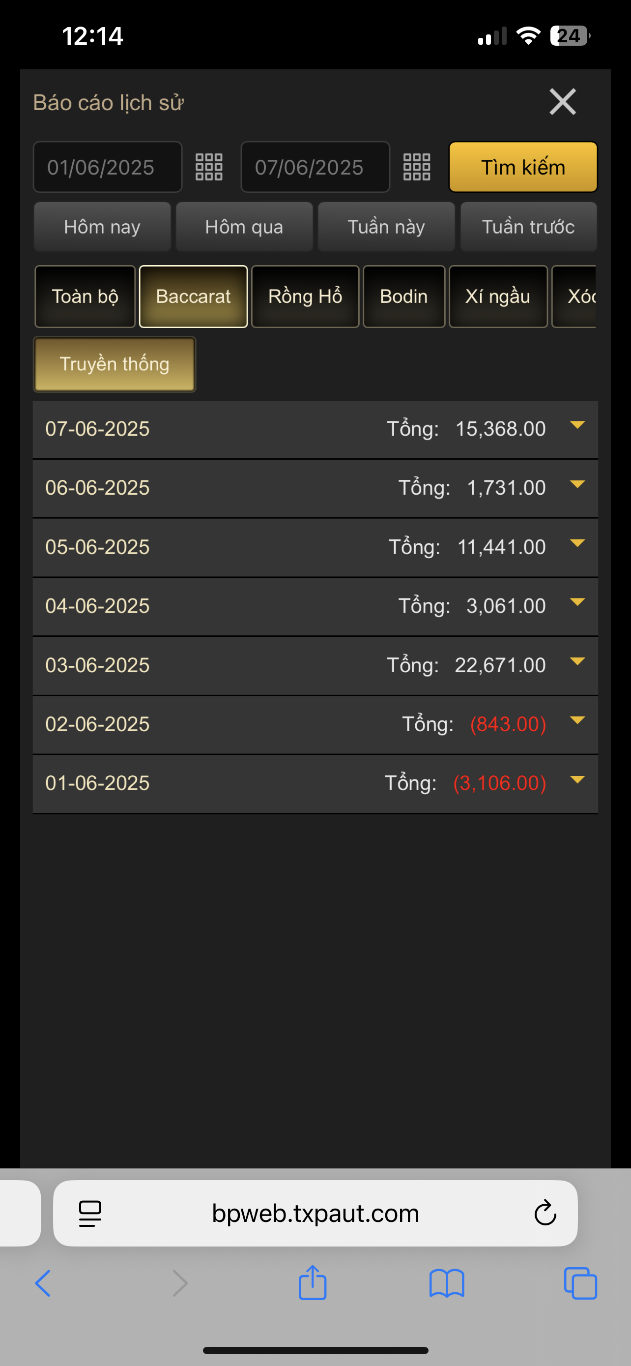Viewport: 631px width, 1366px height.
Task: Close the history report panel
Action: click(x=562, y=102)
